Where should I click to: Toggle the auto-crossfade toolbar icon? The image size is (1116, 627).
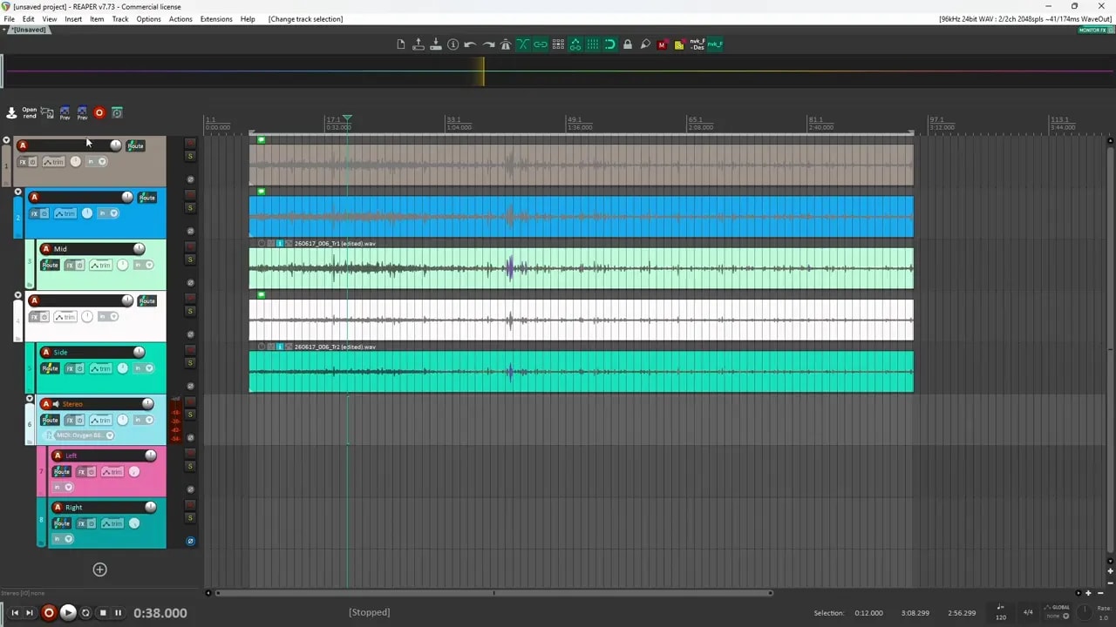tap(523, 44)
